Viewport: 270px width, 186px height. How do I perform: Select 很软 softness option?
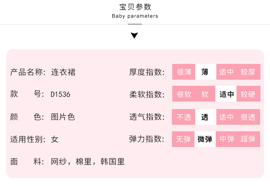coord(184,94)
